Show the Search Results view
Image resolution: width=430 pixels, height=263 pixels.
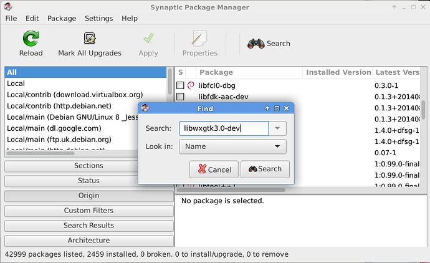tap(89, 226)
